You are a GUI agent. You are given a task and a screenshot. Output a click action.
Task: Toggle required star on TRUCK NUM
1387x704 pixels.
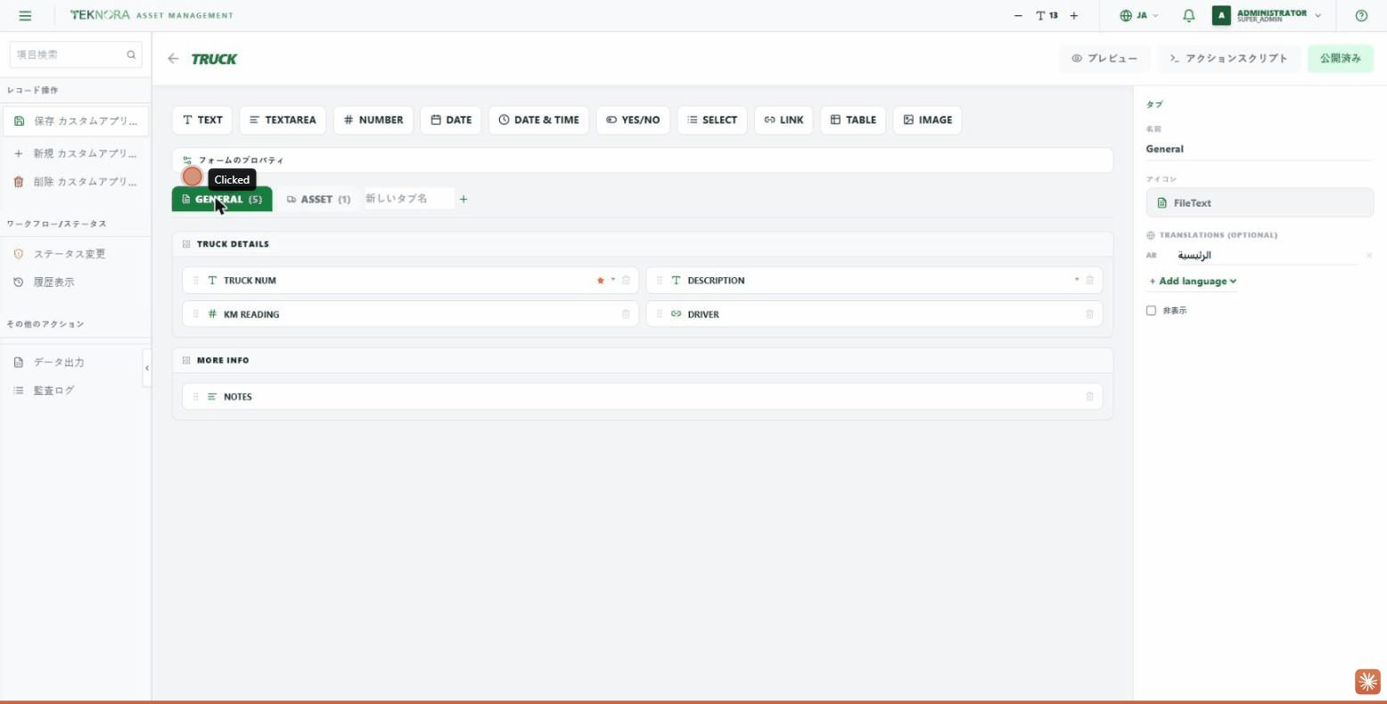point(601,280)
